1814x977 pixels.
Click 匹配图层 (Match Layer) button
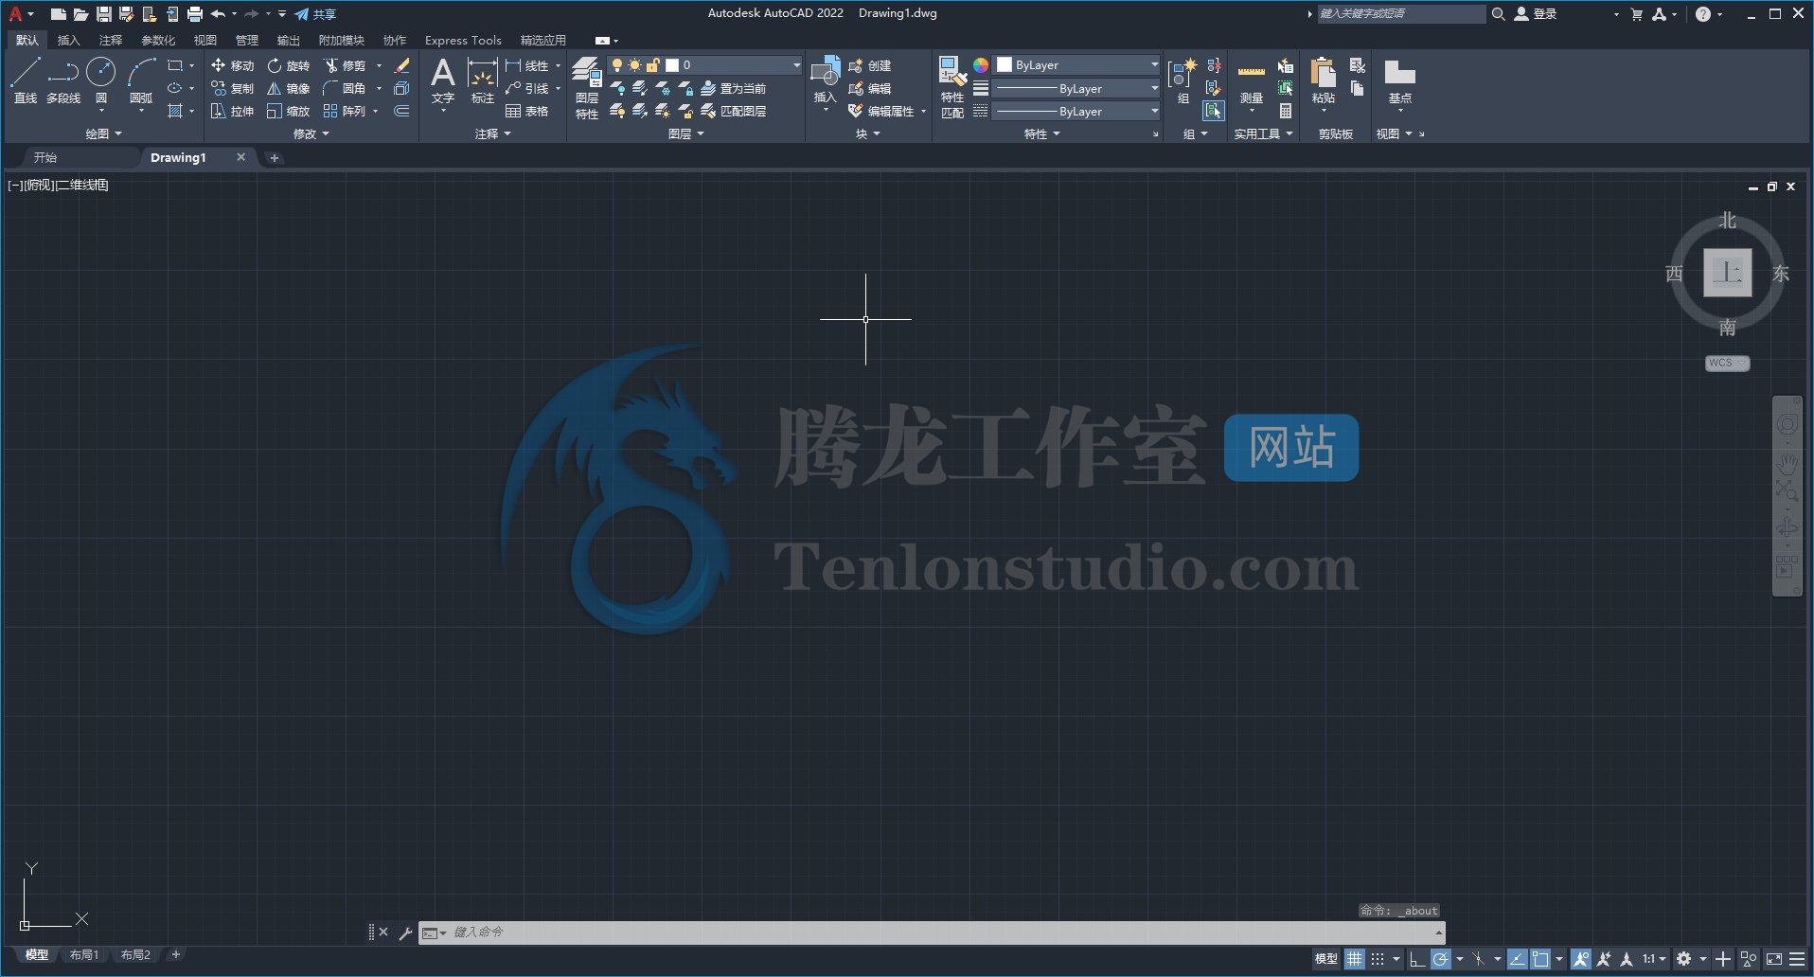733,111
